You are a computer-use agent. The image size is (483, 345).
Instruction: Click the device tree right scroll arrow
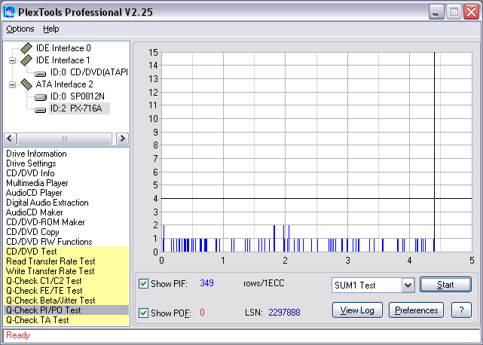click(x=122, y=139)
